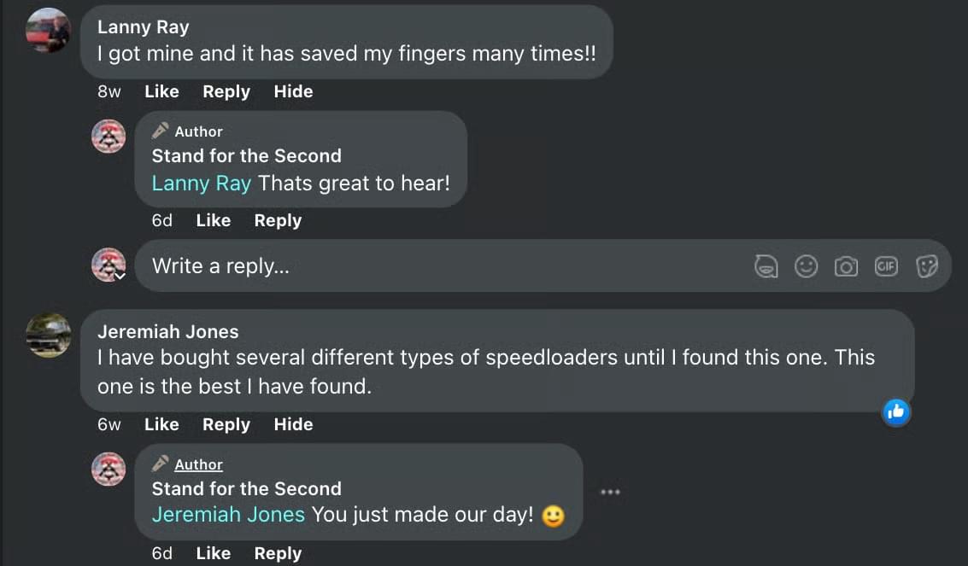Open the underlined Author badge link
Viewport: 968px width, 566px height.
click(198, 464)
